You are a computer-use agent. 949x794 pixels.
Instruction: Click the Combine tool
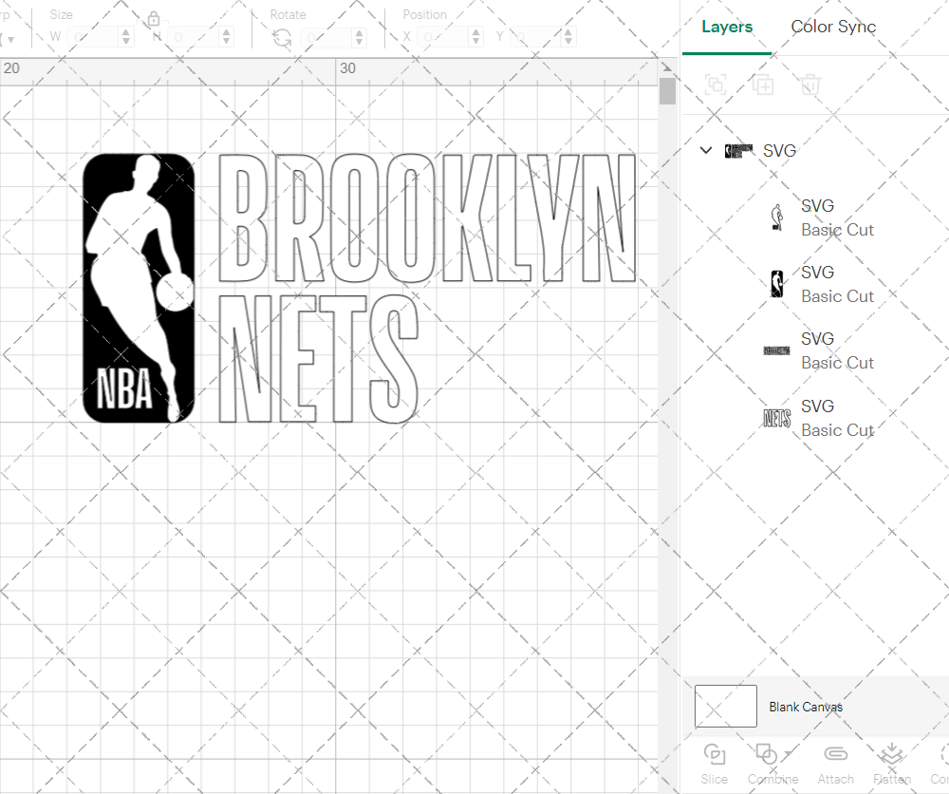click(x=772, y=764)
